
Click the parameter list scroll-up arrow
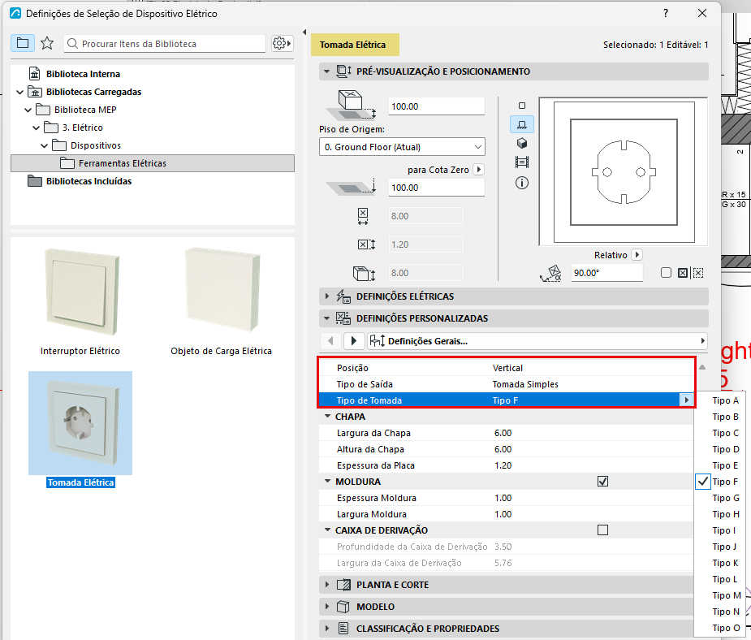click(702, 367)
